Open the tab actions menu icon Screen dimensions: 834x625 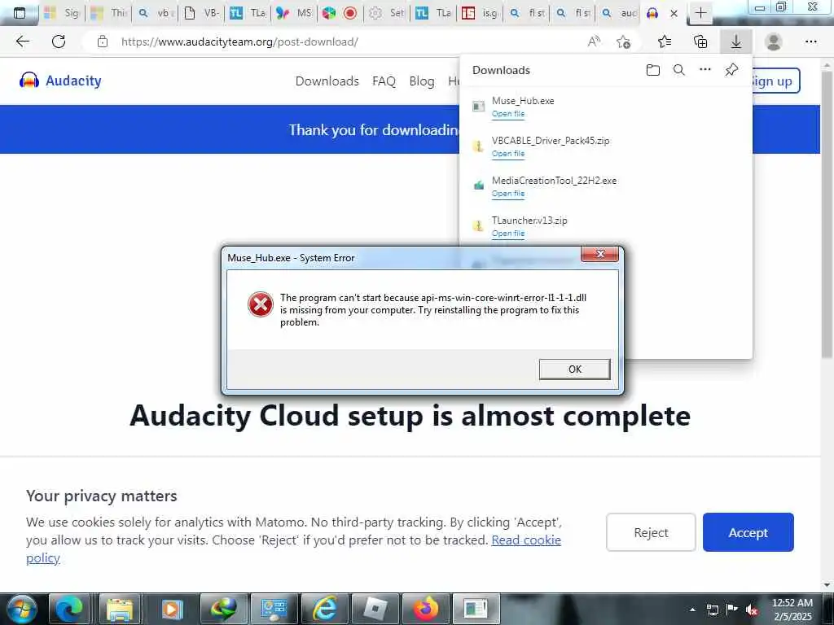(20, 13)
